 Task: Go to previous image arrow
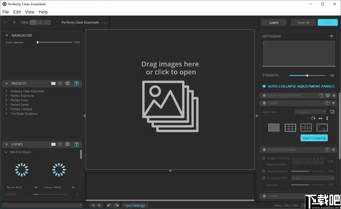click(x=93, y=205)
